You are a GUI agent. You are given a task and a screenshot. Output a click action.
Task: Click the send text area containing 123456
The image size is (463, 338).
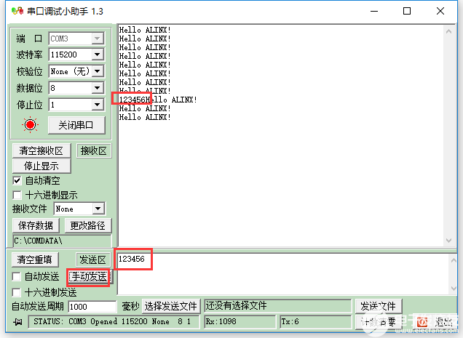click(283, 274)
